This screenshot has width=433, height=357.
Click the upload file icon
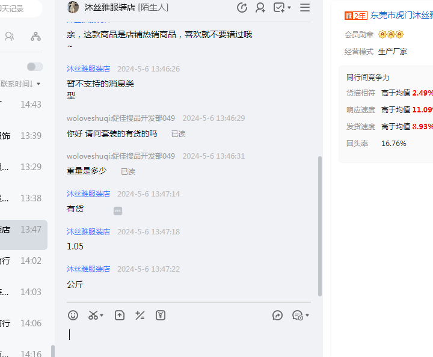pos(120,316)
